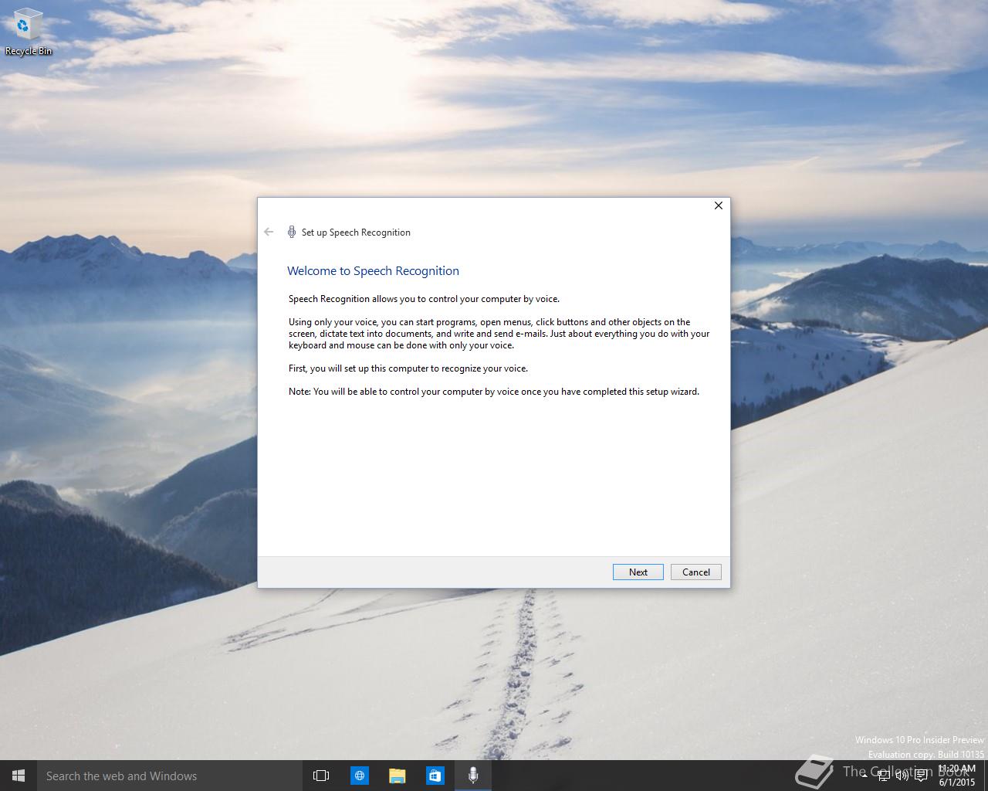This screenshot has width=988, height=791.
Task: Click the microphone icon beside the wizard title
Action: point(292,232)
